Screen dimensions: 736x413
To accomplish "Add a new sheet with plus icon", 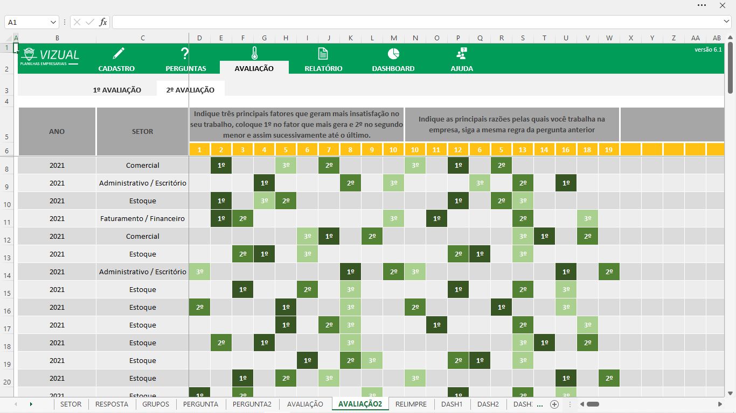I will (x=554, y=404).
